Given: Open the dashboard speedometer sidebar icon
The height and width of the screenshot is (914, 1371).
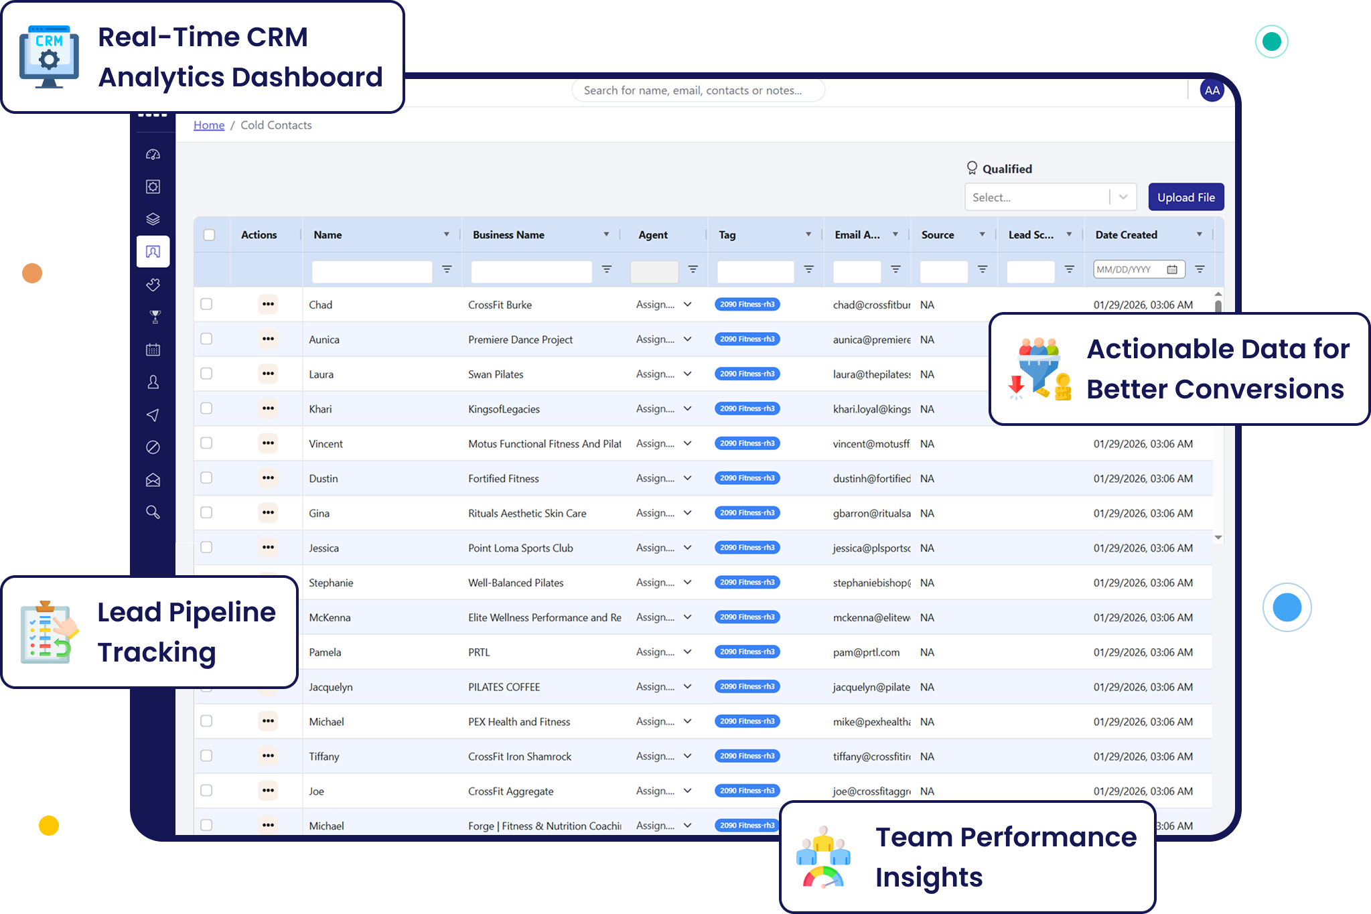Looking at the screenshot, I should click(153, 155).
